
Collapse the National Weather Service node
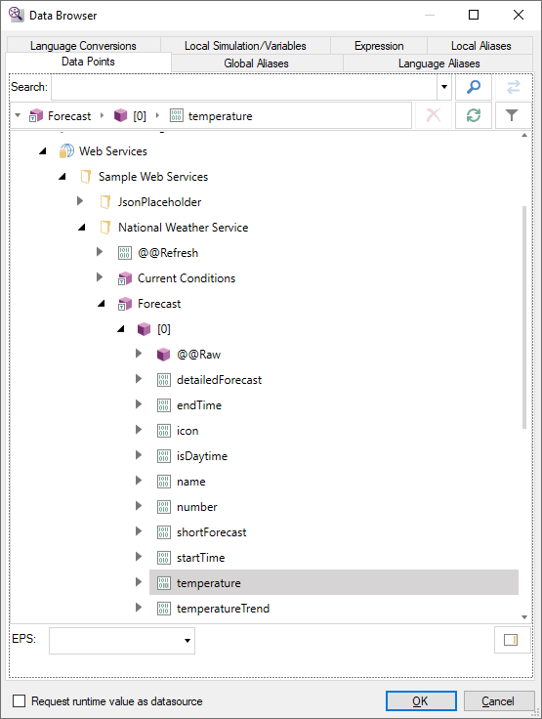point(82,227)
